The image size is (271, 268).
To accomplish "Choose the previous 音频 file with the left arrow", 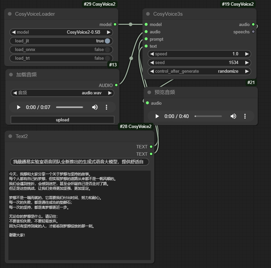I will pos(15,93).
